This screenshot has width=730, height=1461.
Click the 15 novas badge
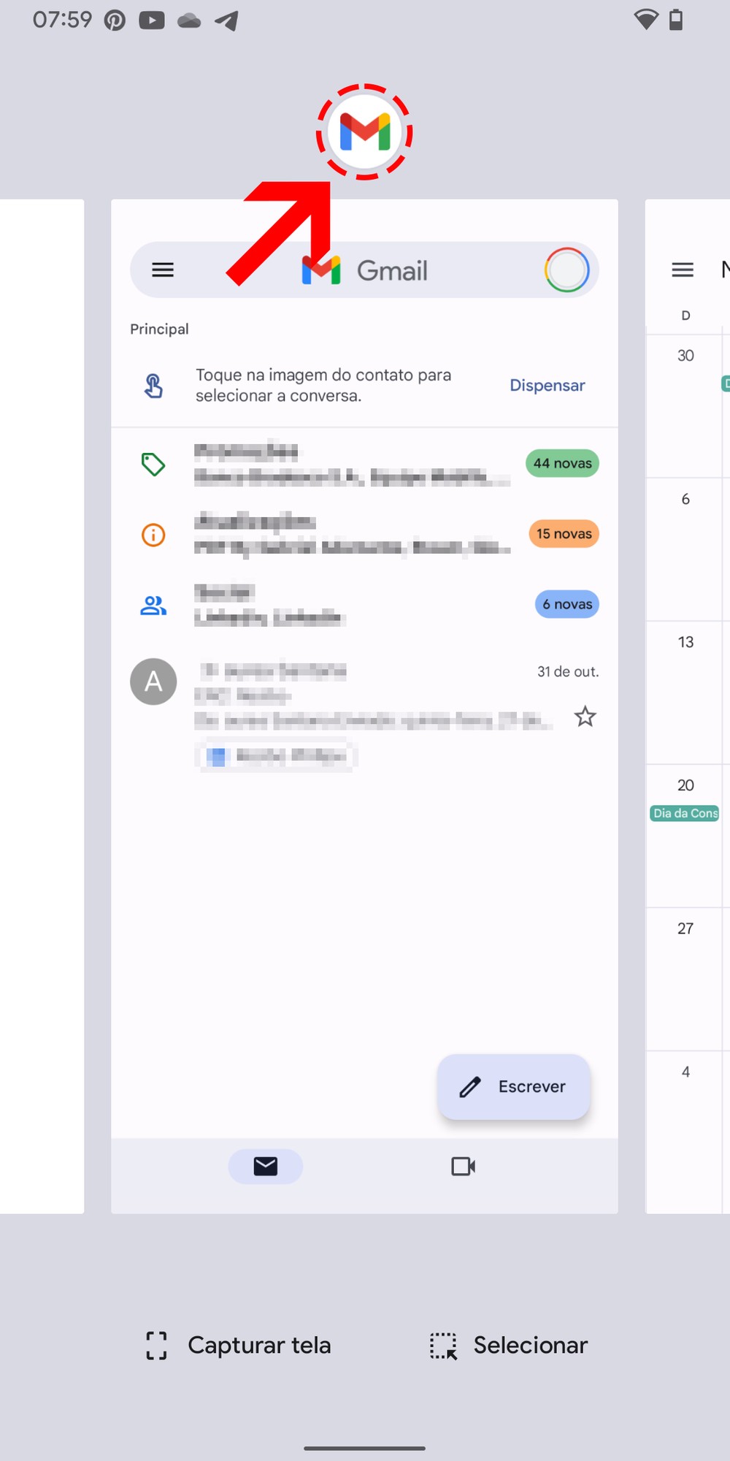pyautogui.click(x=564, y=534)
